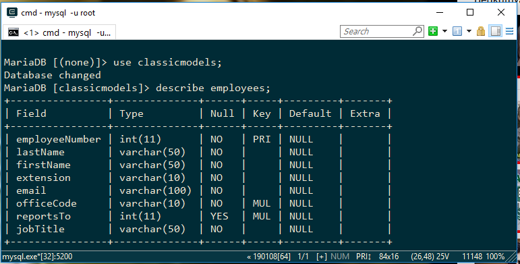Click the green new console plus icon

[433, 31]
